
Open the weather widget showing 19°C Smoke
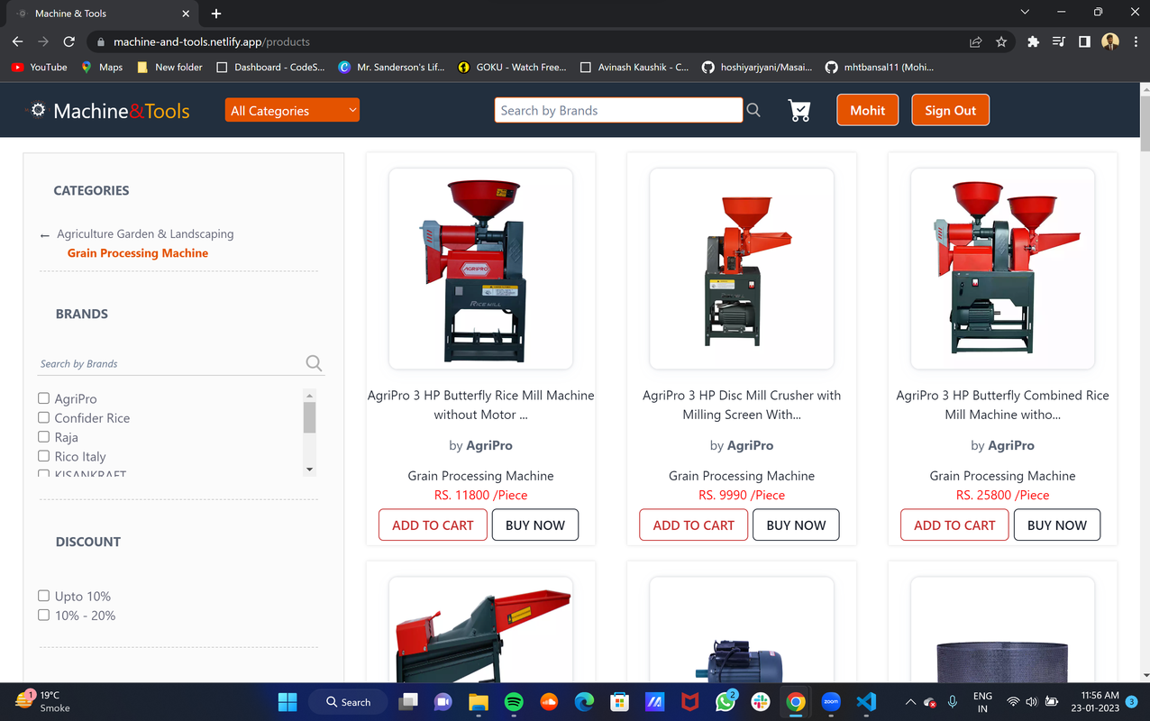pos(43,701)
